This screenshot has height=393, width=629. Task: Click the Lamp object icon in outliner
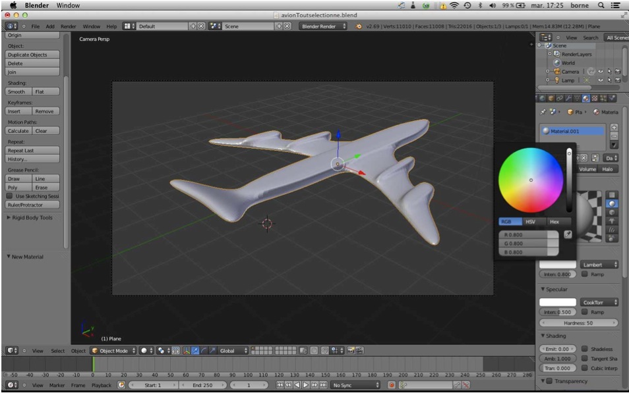coord(557,80)
